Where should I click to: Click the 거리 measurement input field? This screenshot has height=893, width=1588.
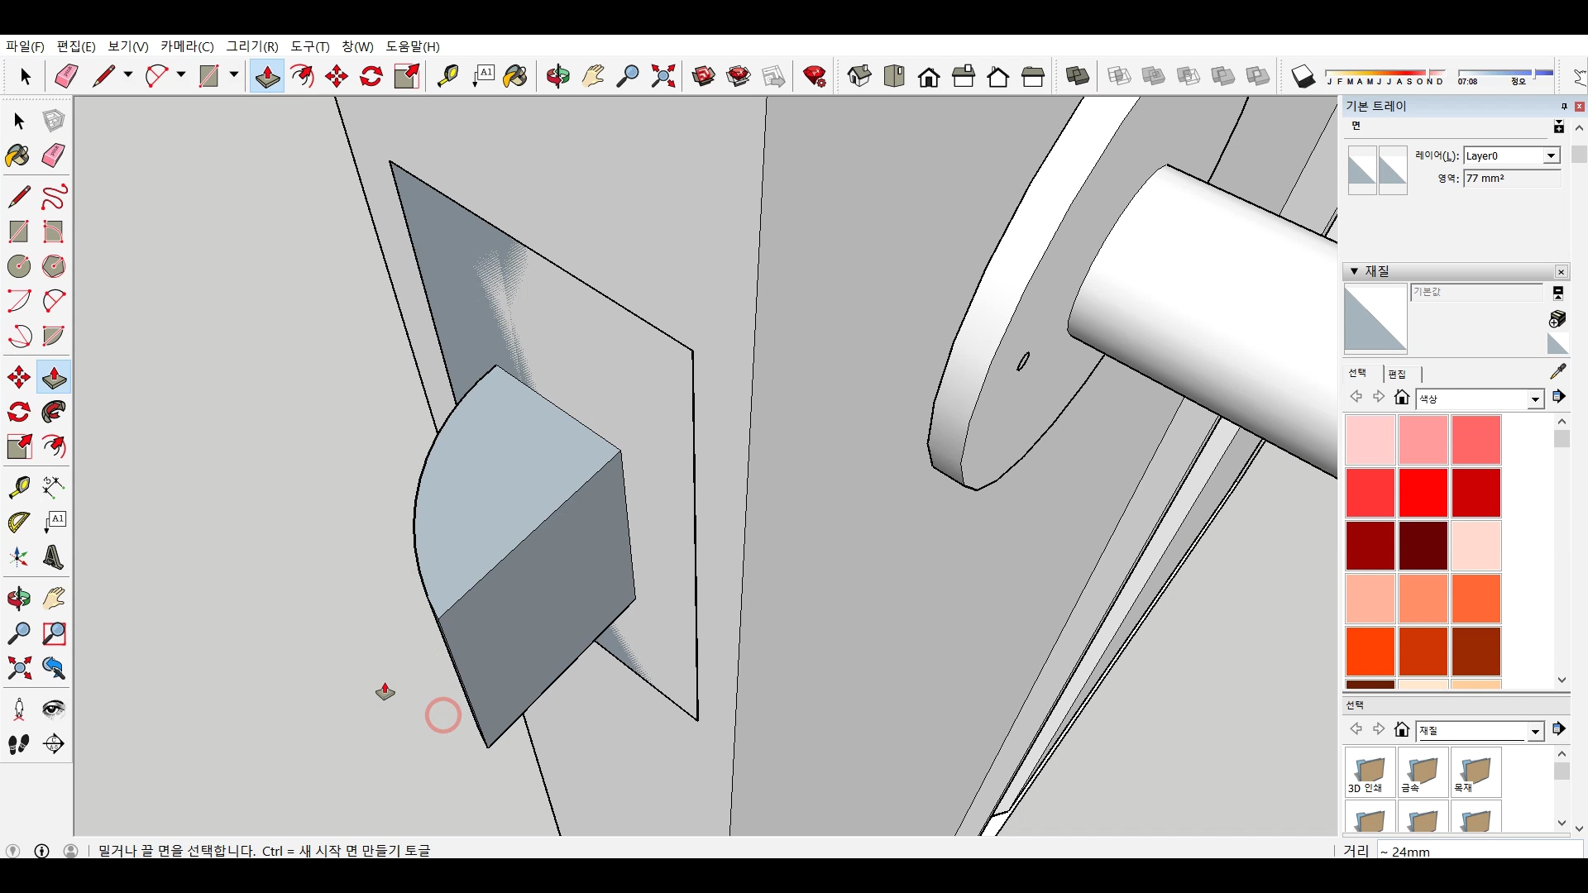click(x=1477, y=851)
